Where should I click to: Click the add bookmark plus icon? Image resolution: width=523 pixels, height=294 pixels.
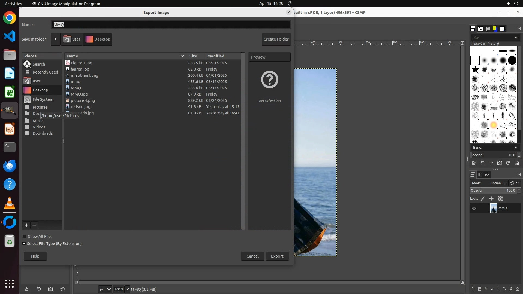click(x=26, y=225)
